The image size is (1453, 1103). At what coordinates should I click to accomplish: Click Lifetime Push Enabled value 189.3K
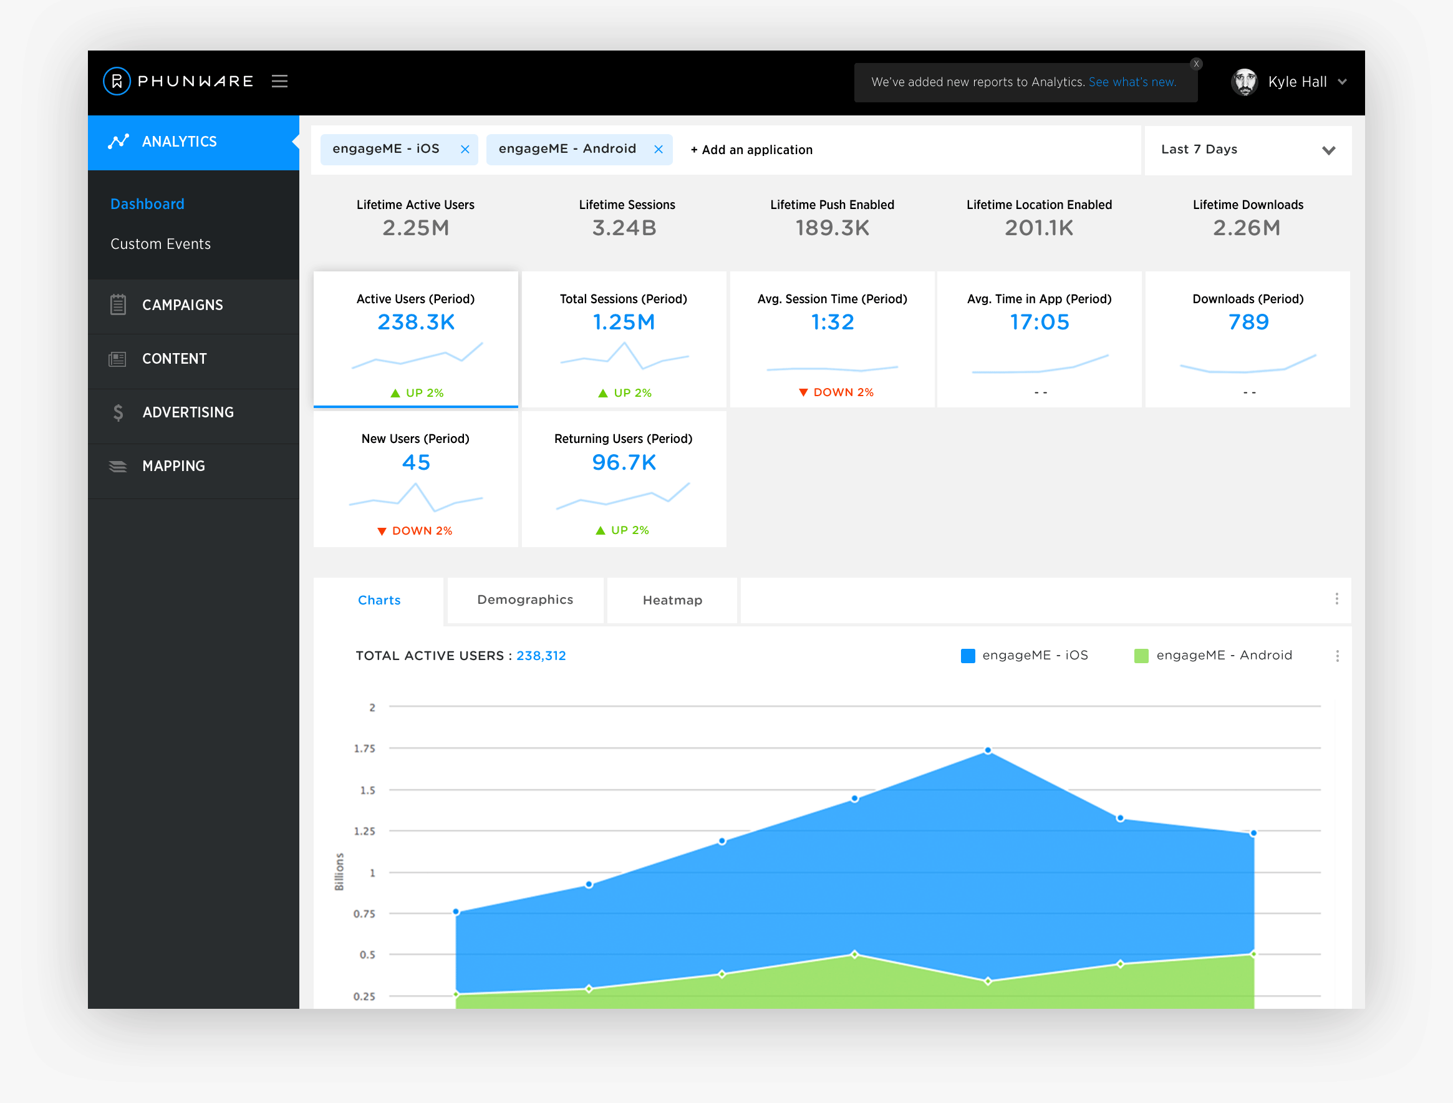pyautogui.click(x=833, y=228)
